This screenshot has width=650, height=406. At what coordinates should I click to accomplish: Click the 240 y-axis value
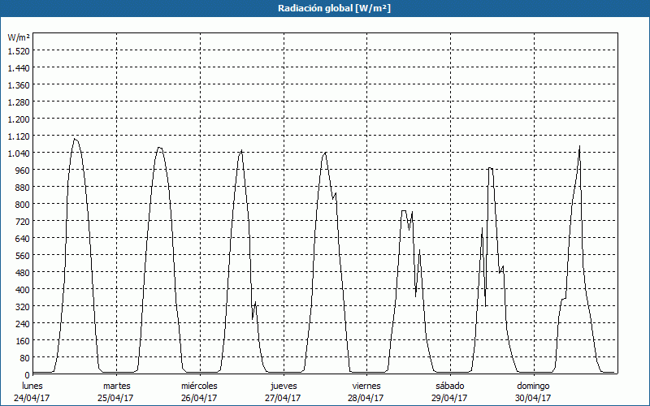(23, 323)
